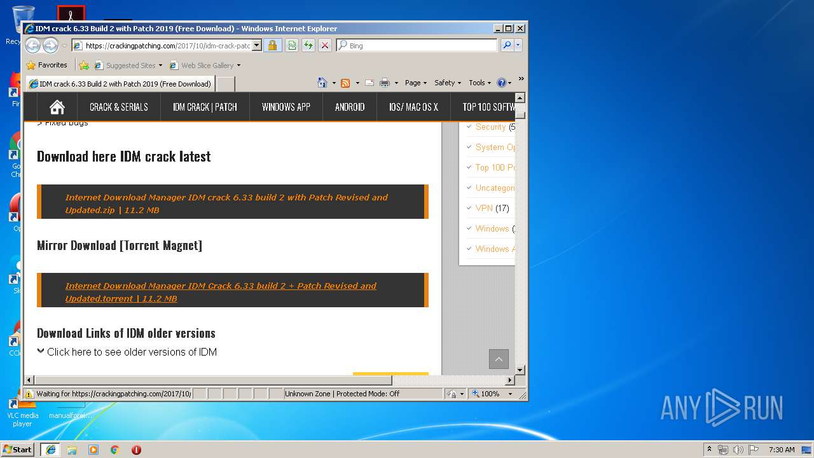Open address bar URL history dropdown

point(257,45)
